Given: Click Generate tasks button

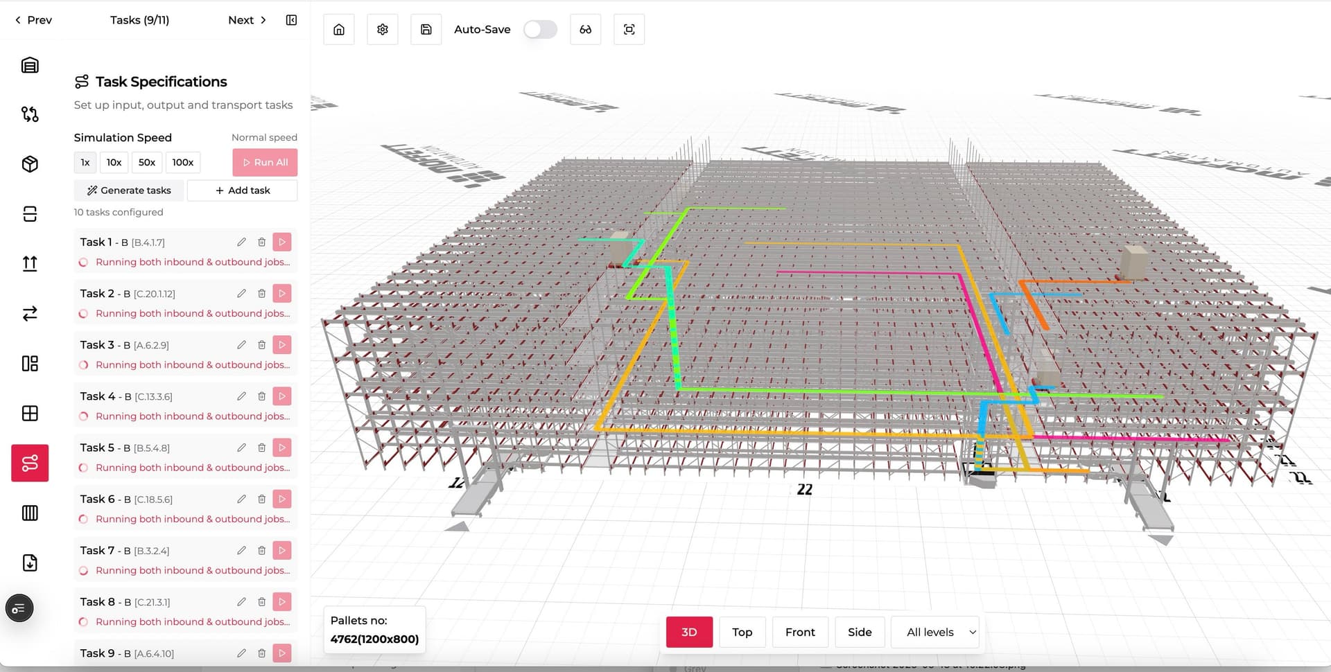Looking at the screenshot, I should (128, 190).
